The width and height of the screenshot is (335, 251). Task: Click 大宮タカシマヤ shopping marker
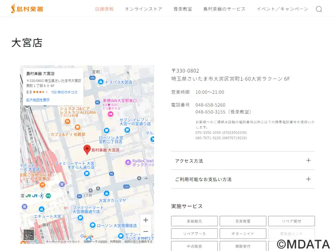click(x=106, y=194)
